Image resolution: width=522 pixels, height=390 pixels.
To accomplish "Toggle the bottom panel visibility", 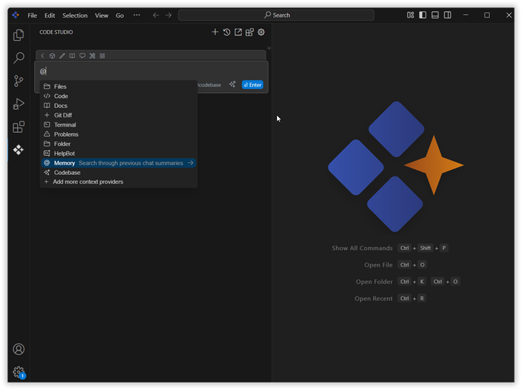I will coord(435,15).
